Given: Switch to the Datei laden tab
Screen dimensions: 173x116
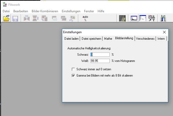Looking at the screenshot, I should point(71,39).
